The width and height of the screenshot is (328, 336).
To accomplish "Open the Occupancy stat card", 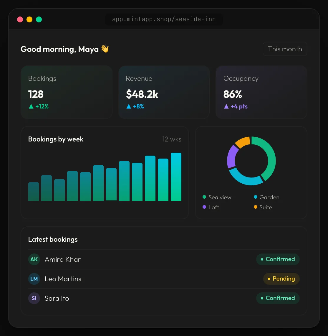I will click(x=261, y=92).
